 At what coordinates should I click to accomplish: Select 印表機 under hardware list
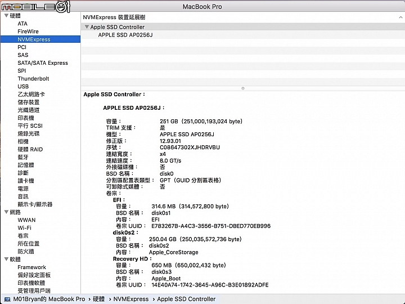pos(26,118)
